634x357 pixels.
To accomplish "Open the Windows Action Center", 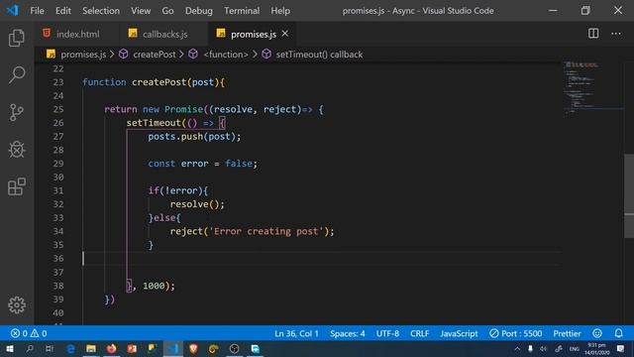I will 621,349.
